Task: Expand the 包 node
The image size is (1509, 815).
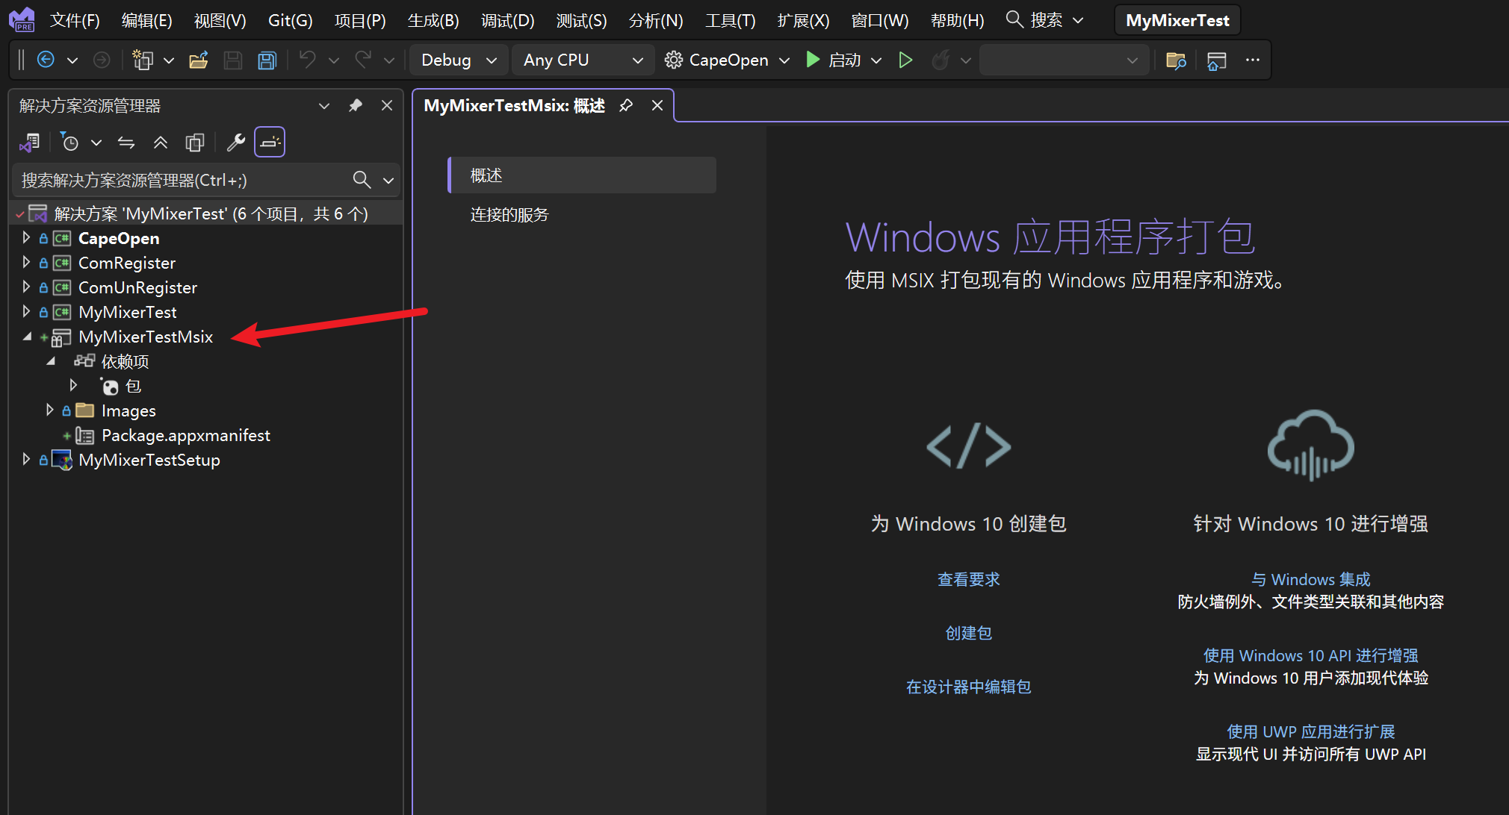Action: (x=73, y=385)
